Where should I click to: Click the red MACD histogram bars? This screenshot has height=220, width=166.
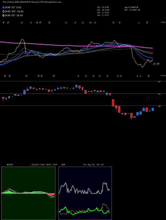(51, 194)
